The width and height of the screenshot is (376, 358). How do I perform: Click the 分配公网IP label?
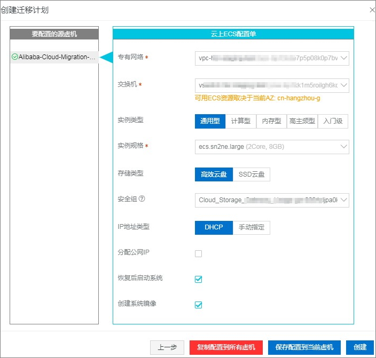pyautogui.click(x=134, y=252)
